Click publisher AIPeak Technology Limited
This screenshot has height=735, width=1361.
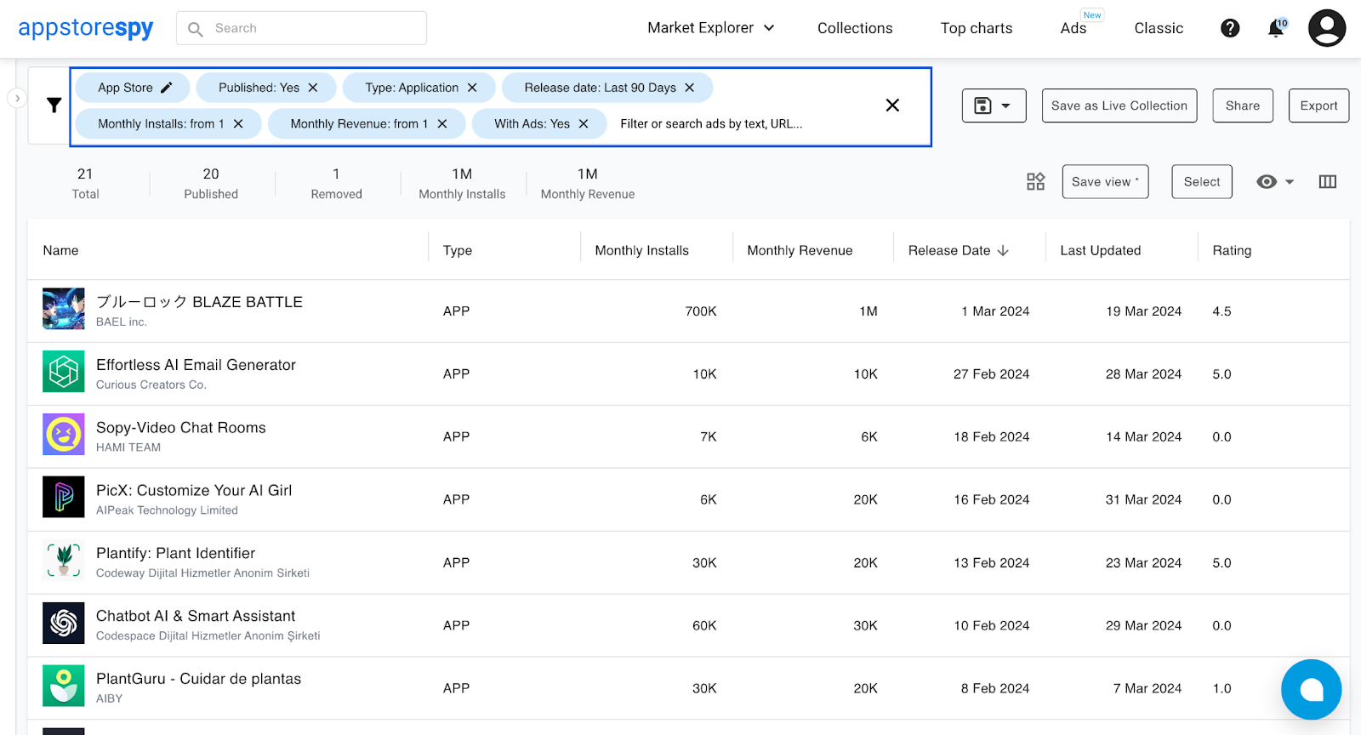click(167, 510)
